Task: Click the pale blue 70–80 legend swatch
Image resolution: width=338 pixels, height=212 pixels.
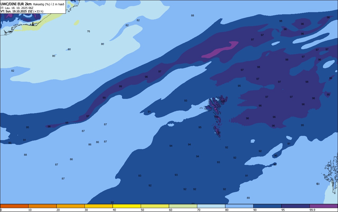Action: (211, 206)
